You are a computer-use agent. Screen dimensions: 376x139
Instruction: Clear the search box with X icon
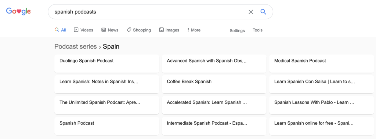tap(251, 12)
